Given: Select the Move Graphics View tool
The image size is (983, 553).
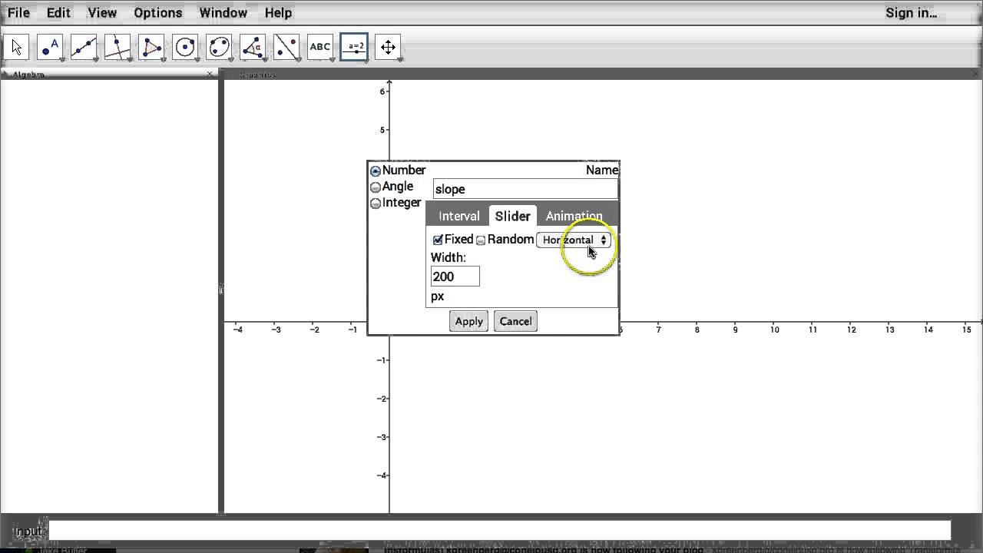Looking at the screenshot, I should [388, 47].
